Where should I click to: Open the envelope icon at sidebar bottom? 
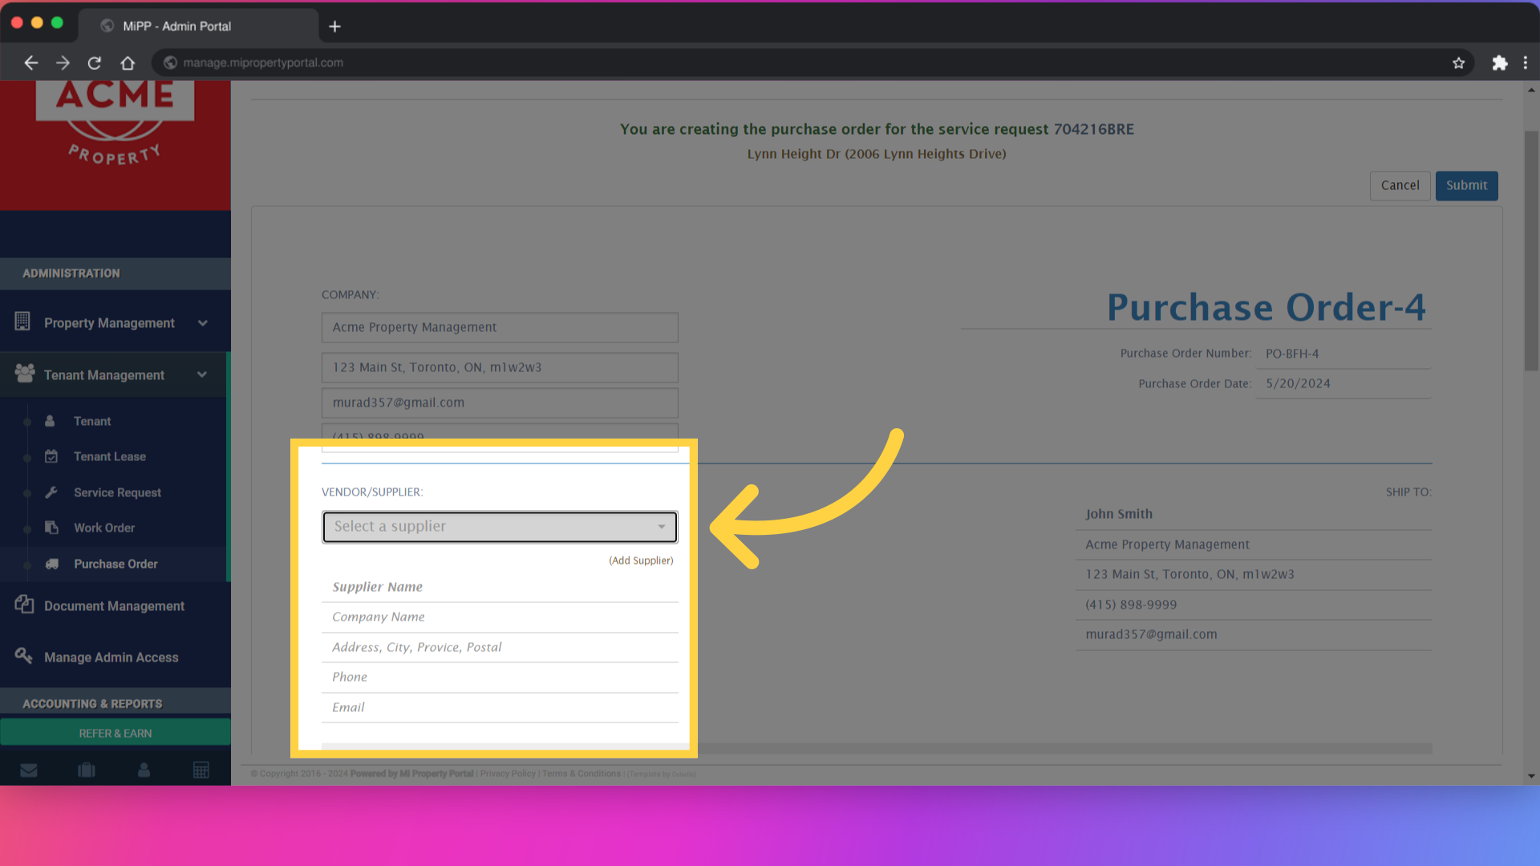[x=29, y=770]
